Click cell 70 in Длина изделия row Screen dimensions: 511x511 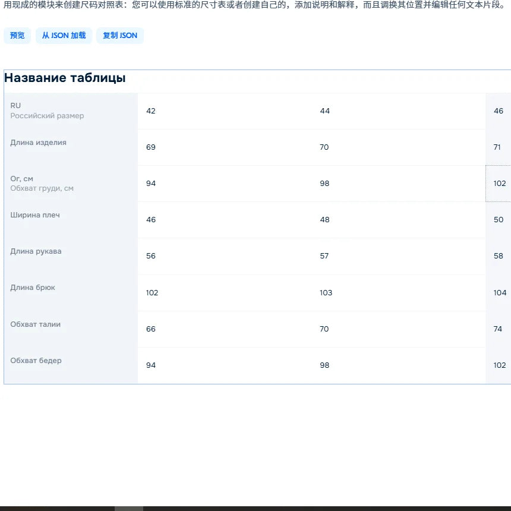point(399,147)
